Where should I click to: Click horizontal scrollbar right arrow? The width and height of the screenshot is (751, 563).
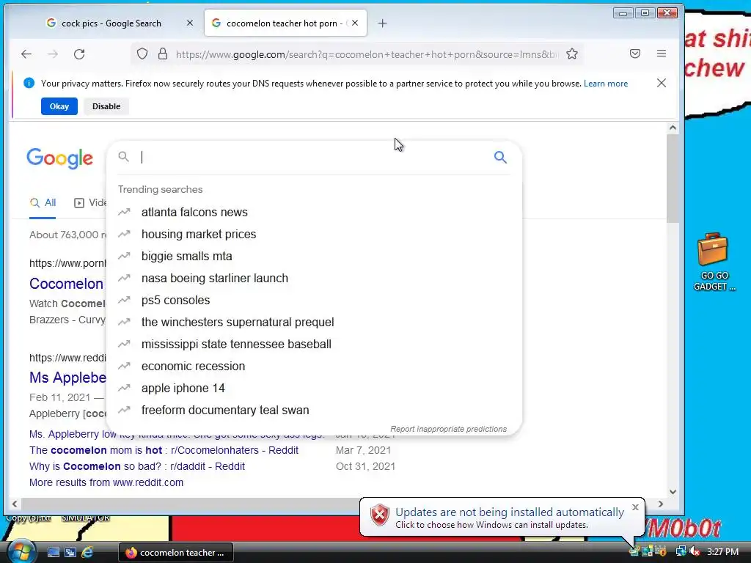661,504
